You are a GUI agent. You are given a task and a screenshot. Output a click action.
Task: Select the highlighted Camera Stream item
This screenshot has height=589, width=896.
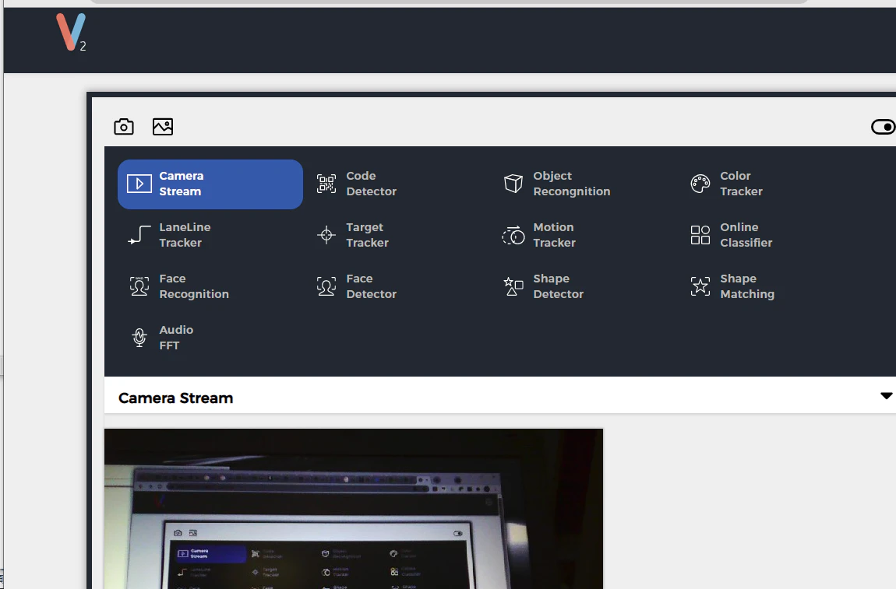tap(210, 184)
